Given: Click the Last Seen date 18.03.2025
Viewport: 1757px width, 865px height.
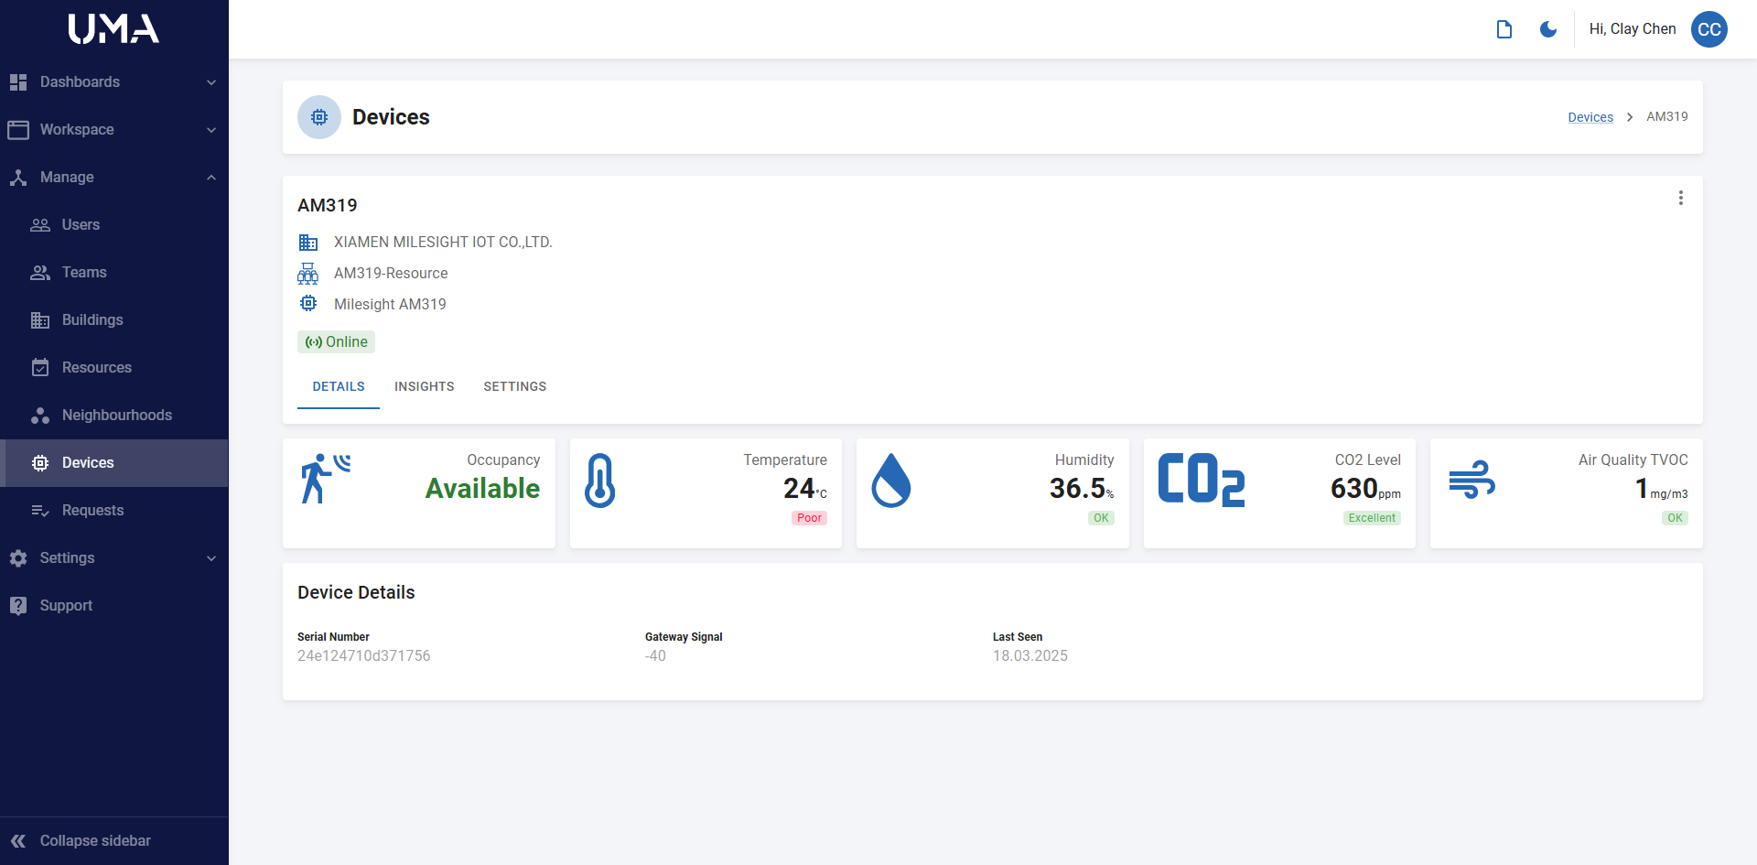Looking at the screenshot, I should (x=1030, y=656).
